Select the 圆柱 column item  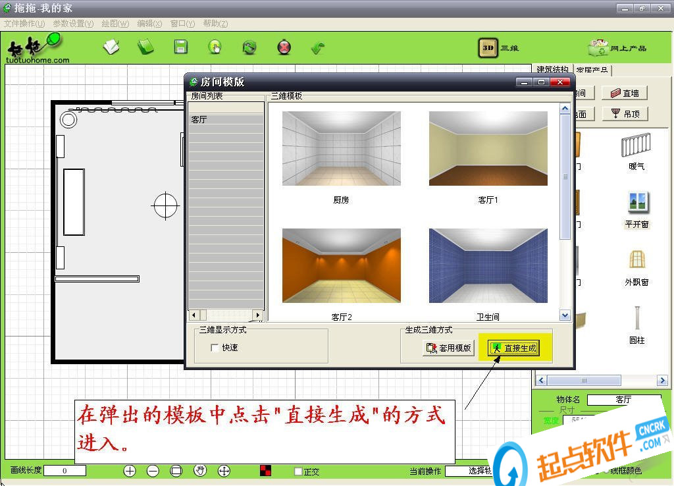point(636,325)
